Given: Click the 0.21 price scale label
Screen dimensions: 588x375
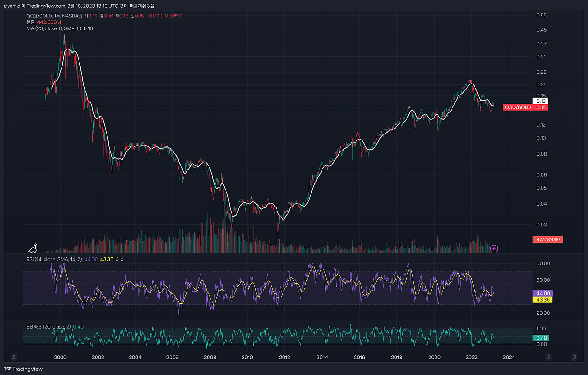Looking at the screenshot, I should (x=541, y=84).
